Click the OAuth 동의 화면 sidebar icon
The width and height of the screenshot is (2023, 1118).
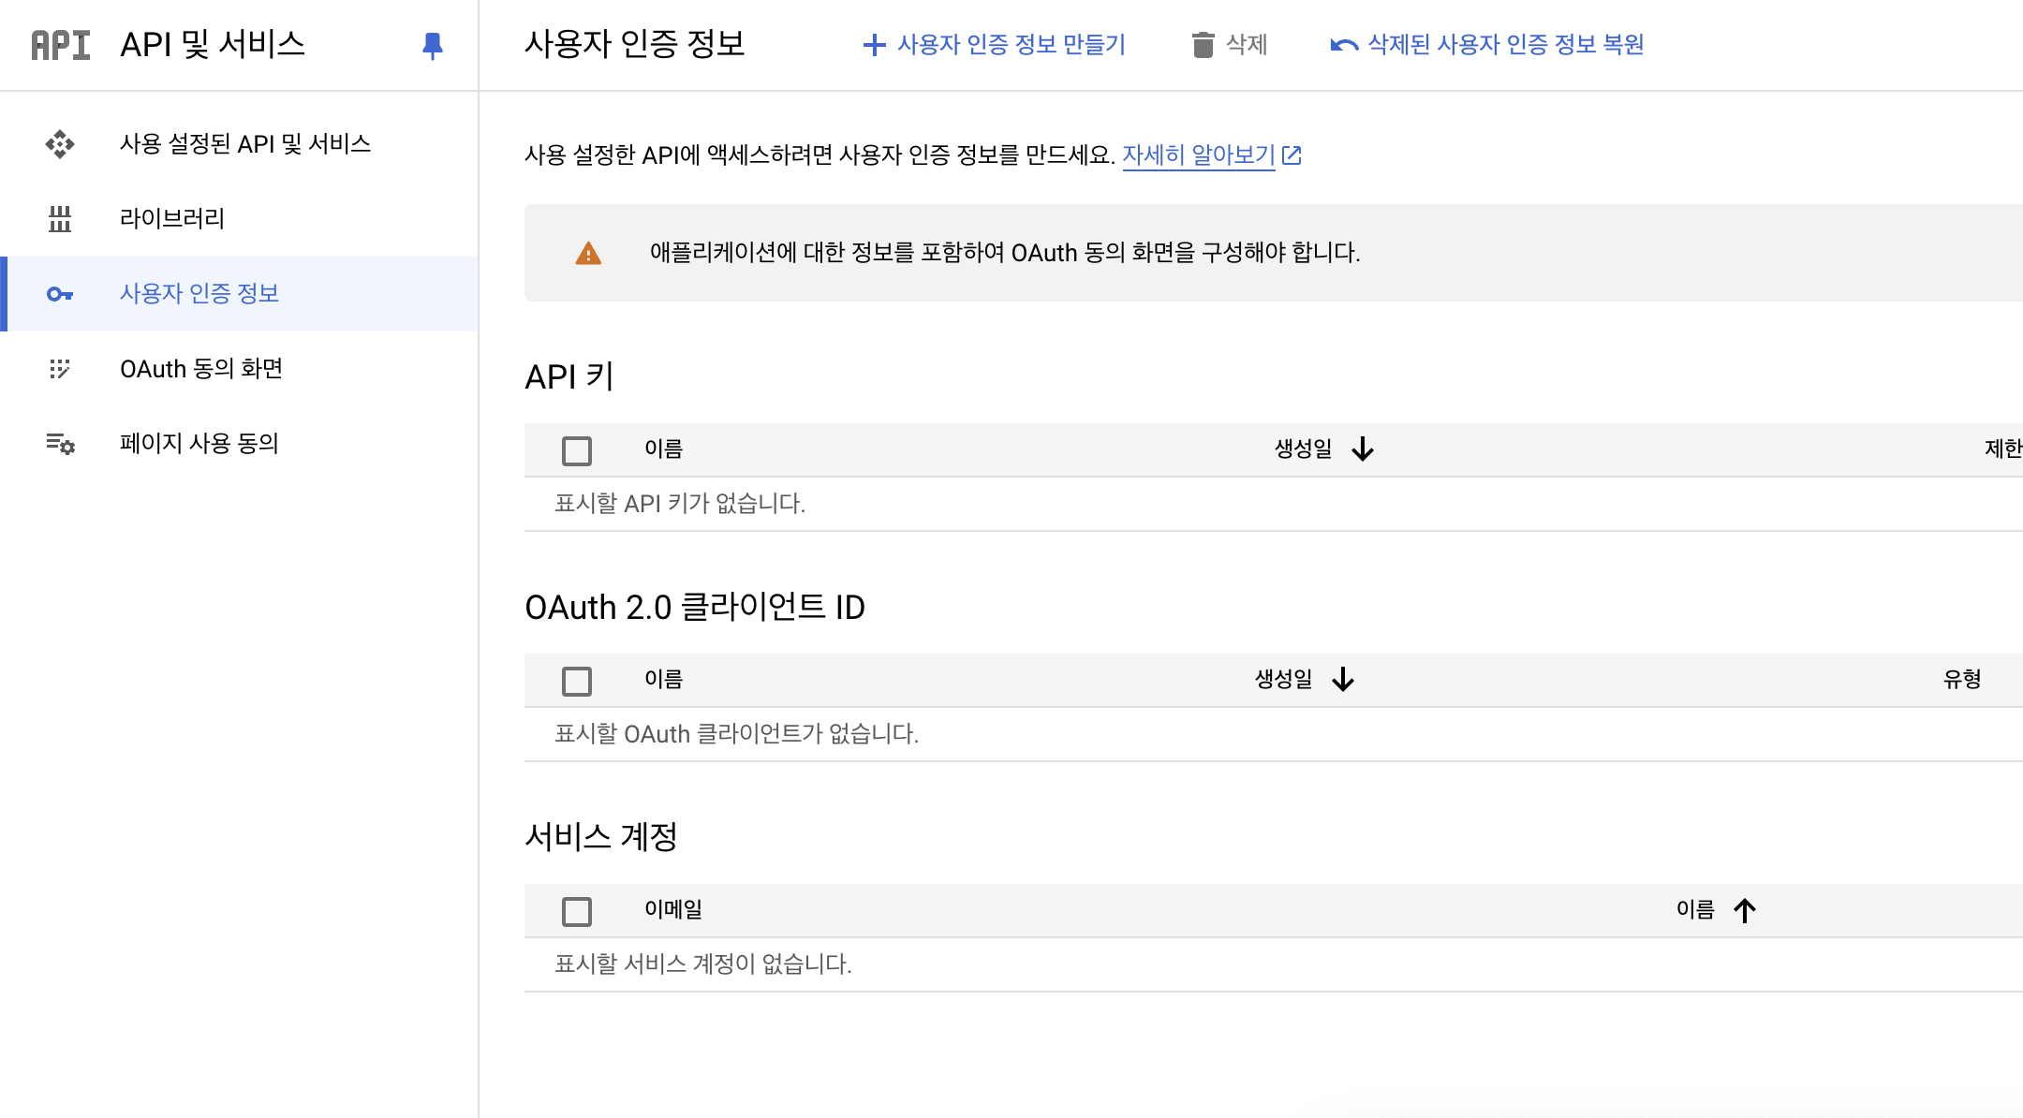[x=60, y=369]
